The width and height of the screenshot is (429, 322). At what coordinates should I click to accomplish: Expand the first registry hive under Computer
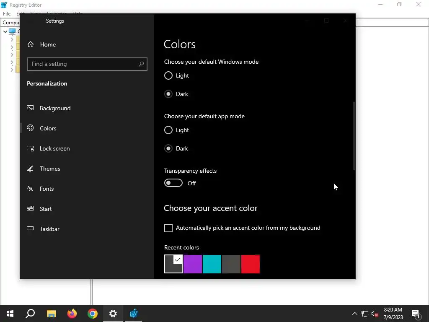coord(12,39)
